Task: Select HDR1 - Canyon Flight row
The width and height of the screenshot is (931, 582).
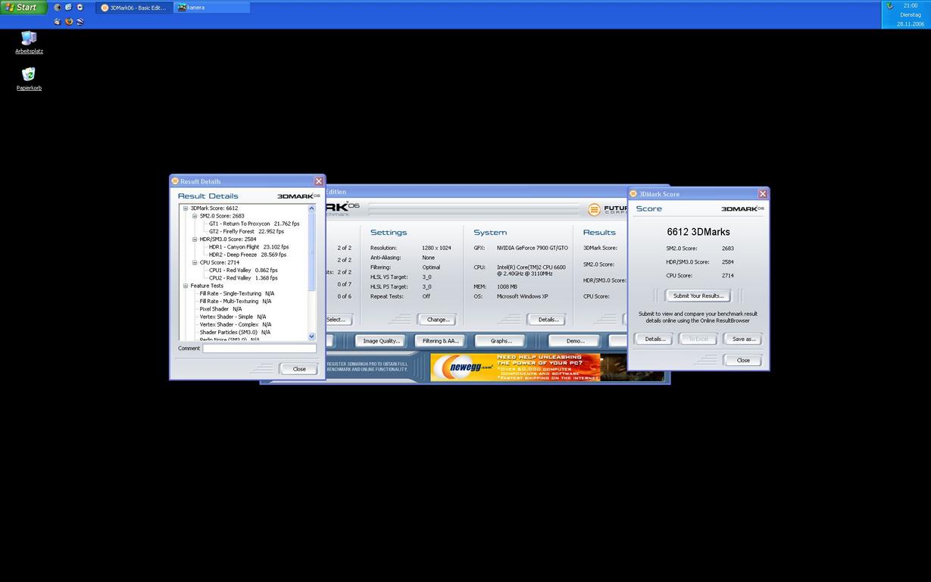Action: coord(248,247)
